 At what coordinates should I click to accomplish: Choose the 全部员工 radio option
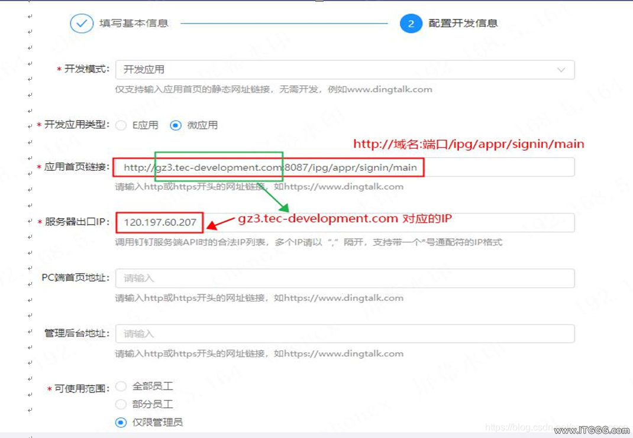click(x=121, y=387)
